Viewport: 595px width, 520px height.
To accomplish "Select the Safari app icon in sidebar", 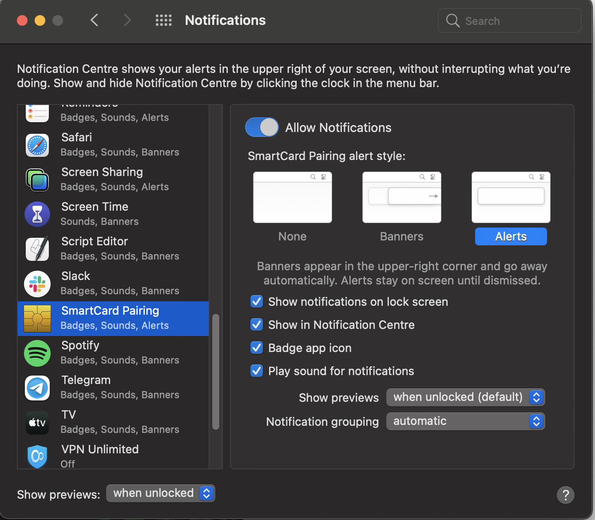I will pyautogui.click(x=37, y=145).
